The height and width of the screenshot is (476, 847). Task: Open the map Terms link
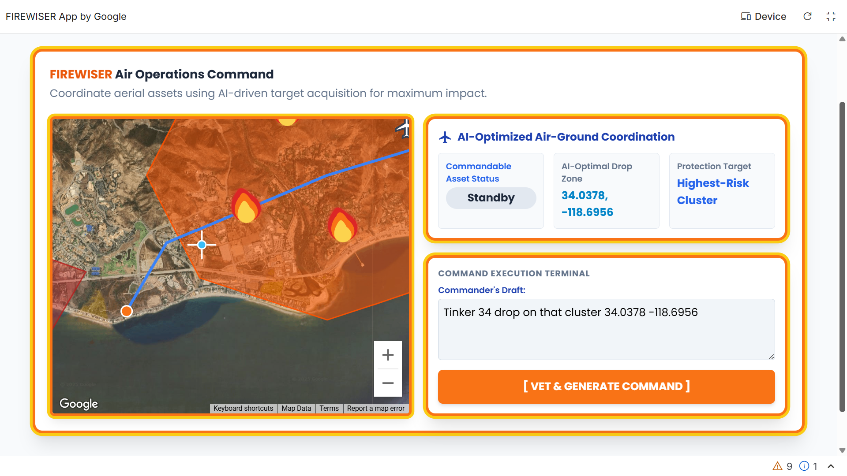pos(329,408)
